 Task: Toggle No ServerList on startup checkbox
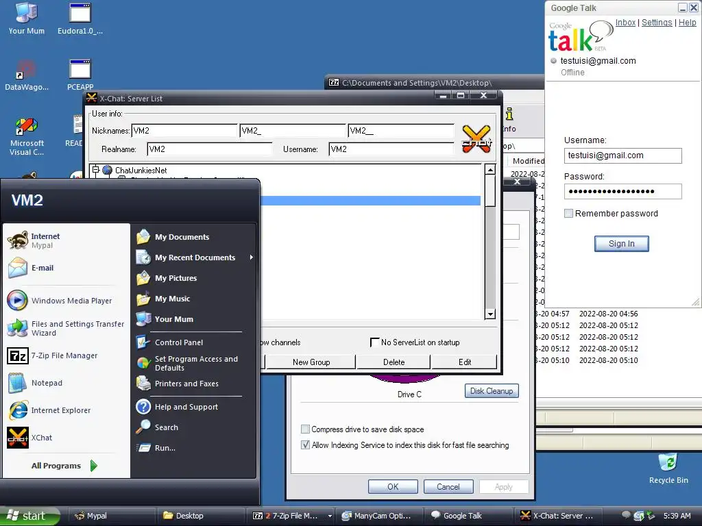[x=375, y=342]
